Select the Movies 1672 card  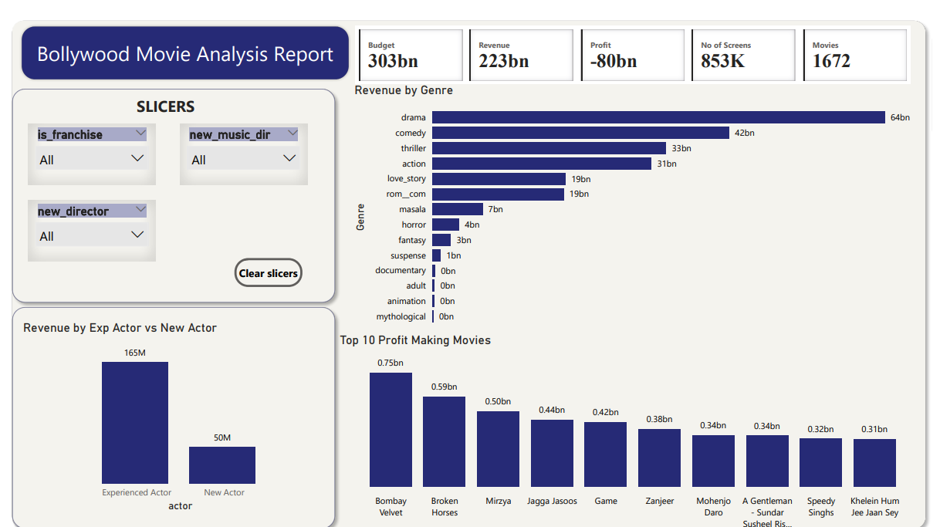coord(855,55)
